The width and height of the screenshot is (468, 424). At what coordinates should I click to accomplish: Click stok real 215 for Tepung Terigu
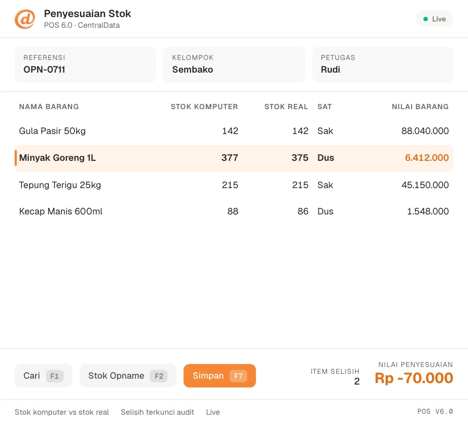point(300,185)
